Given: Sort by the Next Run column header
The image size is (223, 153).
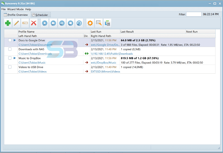Looking at the screenshot, I should point(200,31).
